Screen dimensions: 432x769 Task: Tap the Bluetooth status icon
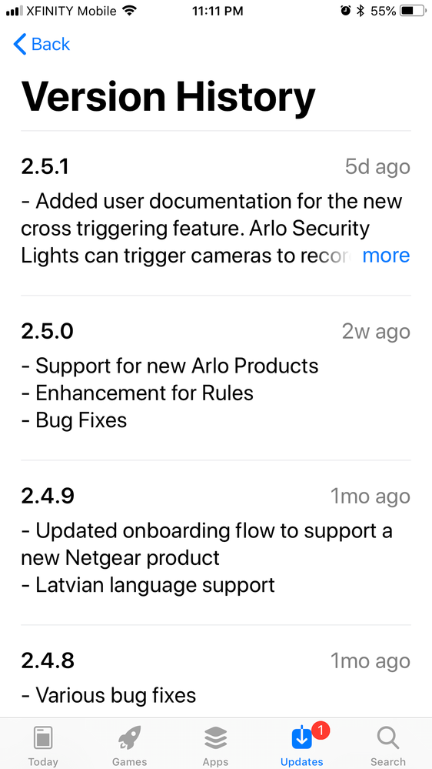click(x=361, y=11)
